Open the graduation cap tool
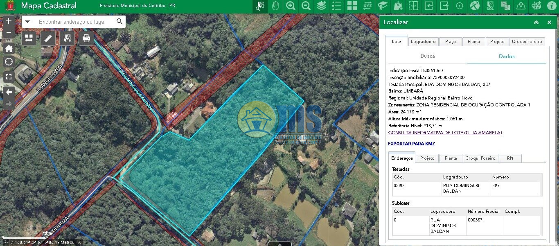The image size is (559, 246). click(x=383, y=6)
